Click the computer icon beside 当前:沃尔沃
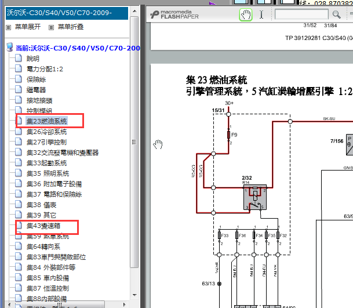Screen dimensions: 353x308 (10, 47)
